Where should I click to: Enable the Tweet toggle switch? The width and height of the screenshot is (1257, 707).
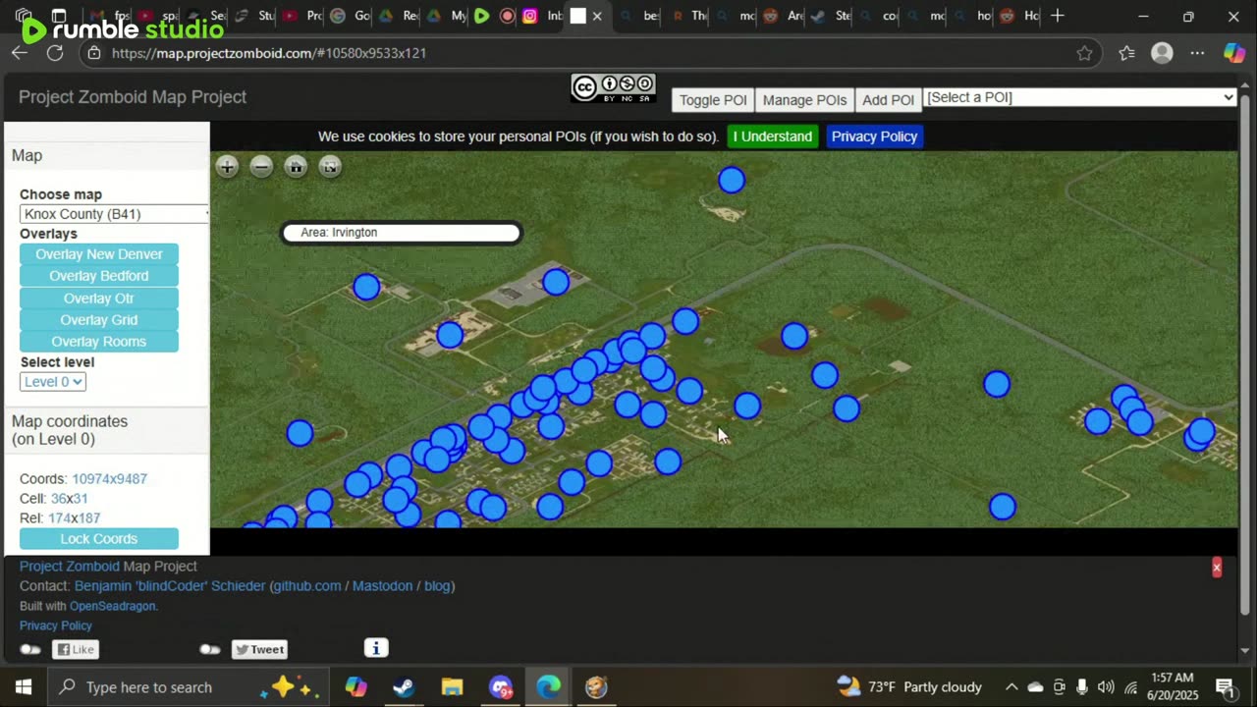[209, 649]
